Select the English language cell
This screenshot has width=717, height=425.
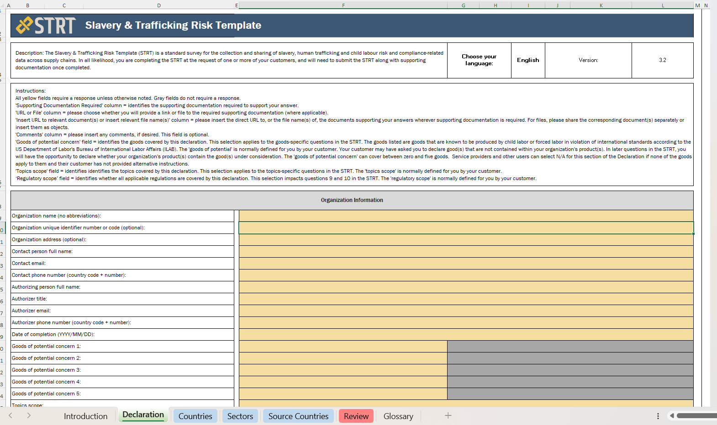(x=528, y=60)
